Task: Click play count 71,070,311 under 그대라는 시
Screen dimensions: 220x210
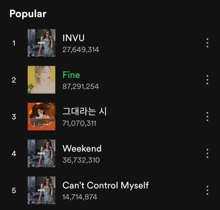Action: (x=79, y=123)
